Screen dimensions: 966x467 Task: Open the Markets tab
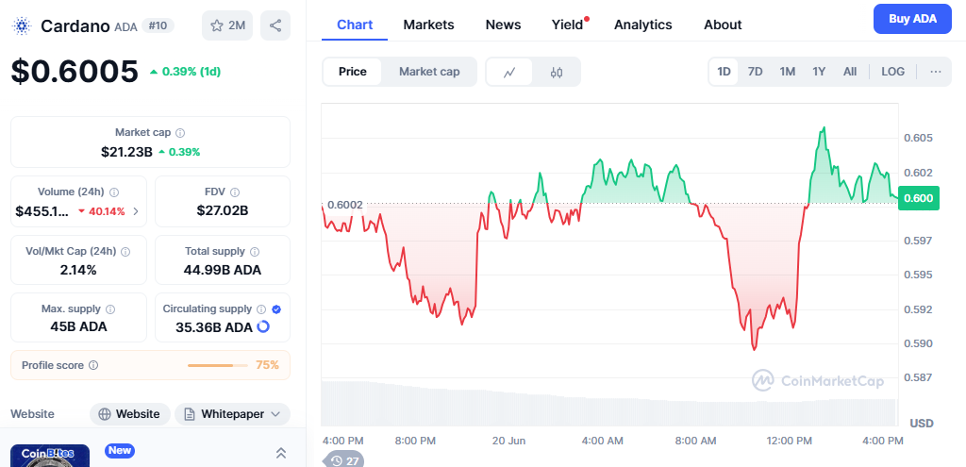(x=429, y=25)
